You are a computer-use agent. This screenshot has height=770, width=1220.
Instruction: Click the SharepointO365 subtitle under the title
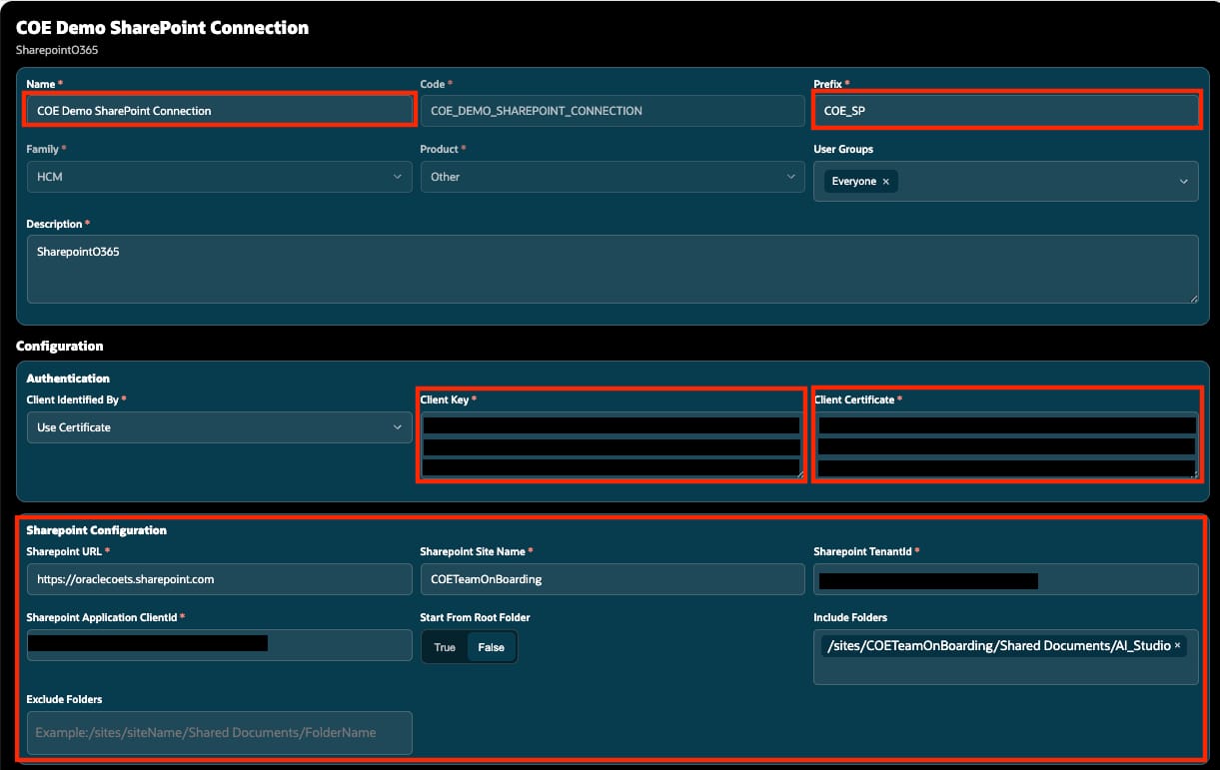click(56, 50)
